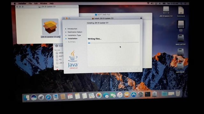Open Terminal black icon in Dock

click(x=148, y=94)
